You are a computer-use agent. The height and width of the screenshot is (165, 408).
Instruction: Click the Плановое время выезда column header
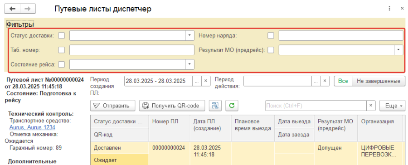click(253, 128)
